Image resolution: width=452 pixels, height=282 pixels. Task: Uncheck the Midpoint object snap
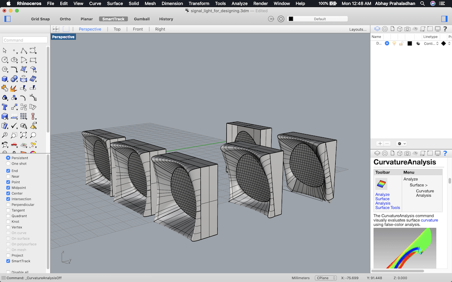[x=8, y=188]
